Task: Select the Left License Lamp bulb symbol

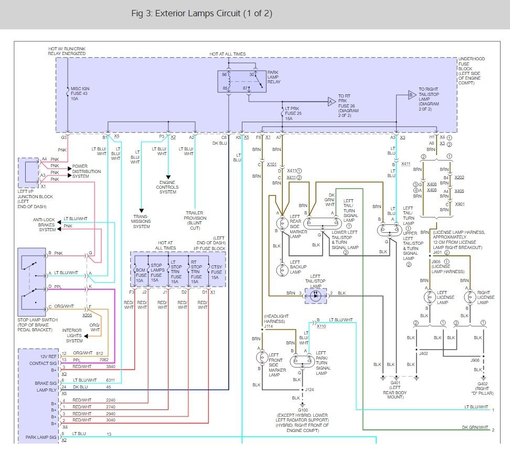Action: (430, 297)
